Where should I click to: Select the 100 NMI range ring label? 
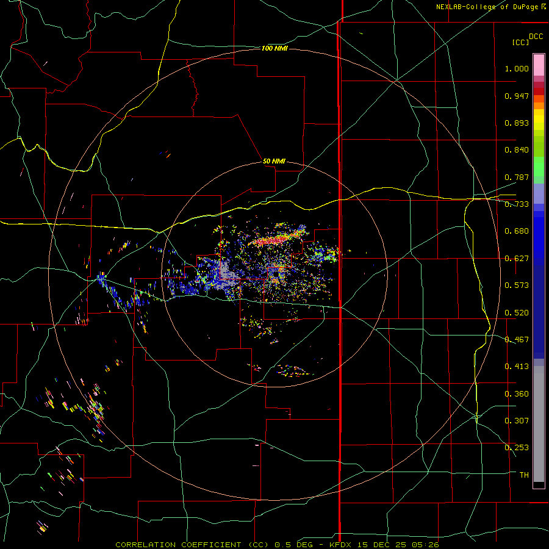pos(274,48)
